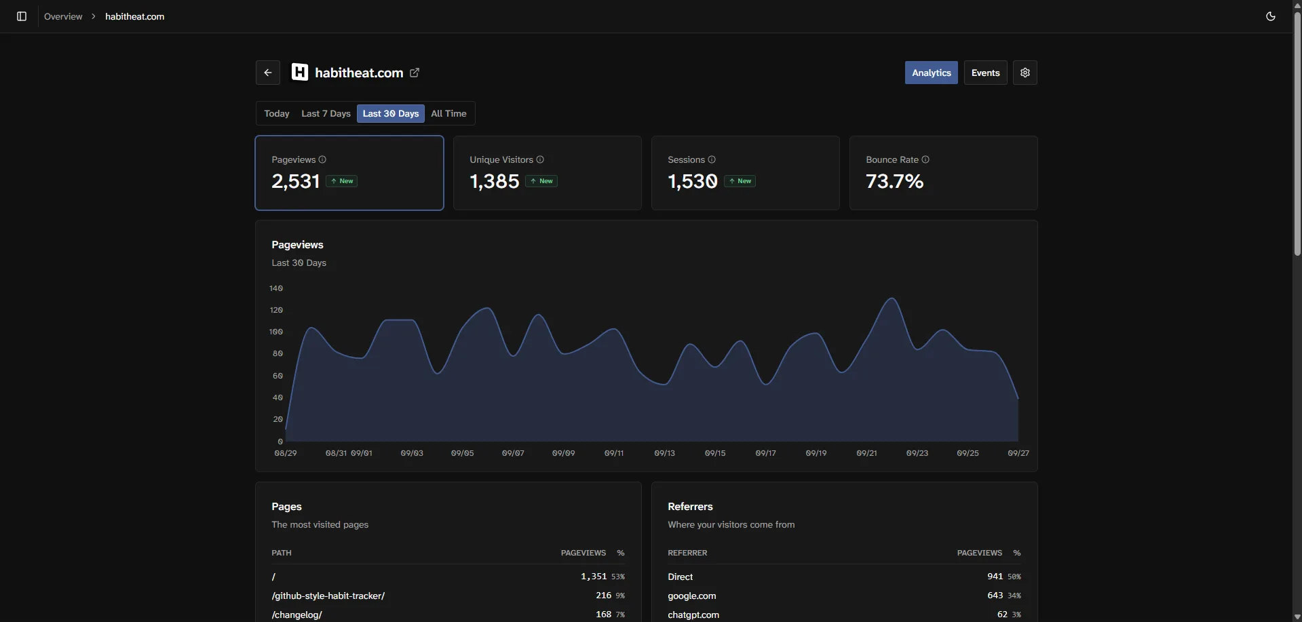Screen dimensions: 1302x622
Task: Click habitheat.com breadcrumb
Action: (134, 16)
